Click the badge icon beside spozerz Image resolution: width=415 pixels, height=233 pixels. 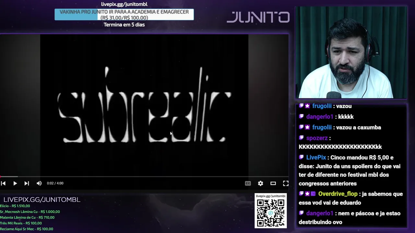[301, 138]
